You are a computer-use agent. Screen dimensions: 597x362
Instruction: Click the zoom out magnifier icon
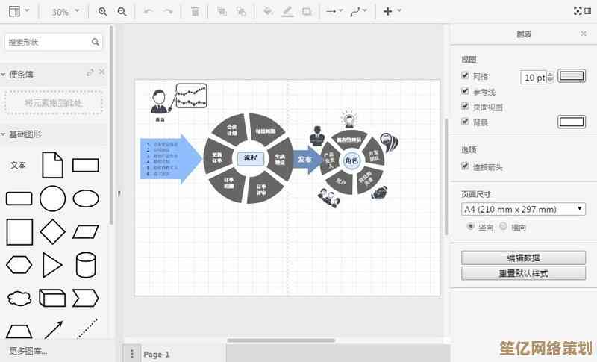tap(122, 12)
